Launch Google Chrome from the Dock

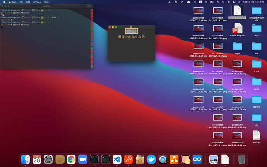pos(71,159)
